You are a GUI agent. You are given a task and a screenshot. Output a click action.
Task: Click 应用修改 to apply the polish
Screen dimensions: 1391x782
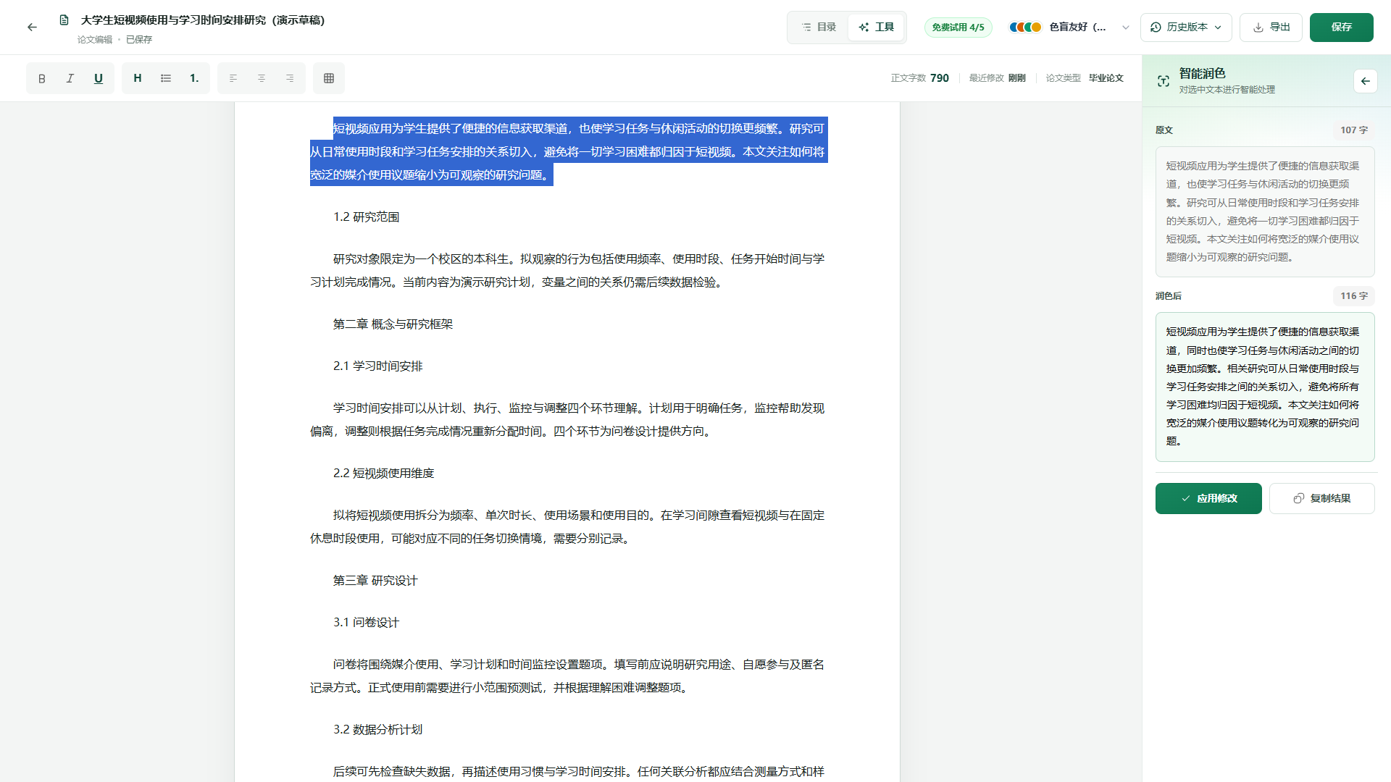1208,498
